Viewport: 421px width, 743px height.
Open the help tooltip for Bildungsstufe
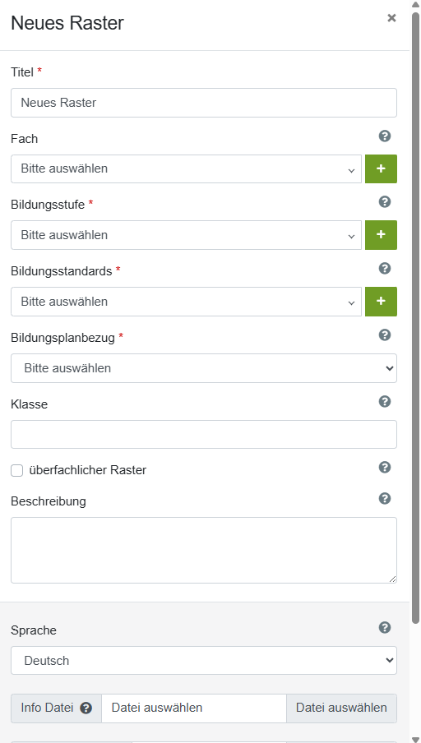[385, 202]
